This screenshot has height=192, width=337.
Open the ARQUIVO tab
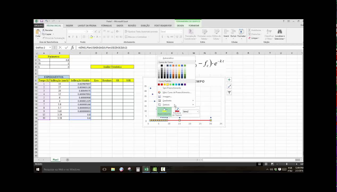[39, 26]
